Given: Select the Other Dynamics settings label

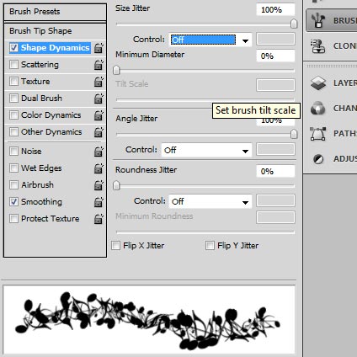Looking at the screenshot, I should click(51, 132).
